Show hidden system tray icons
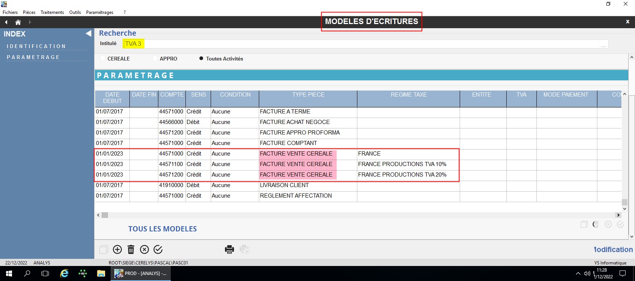635x281 pixels. pyautogui.click(x=578, y=273)
